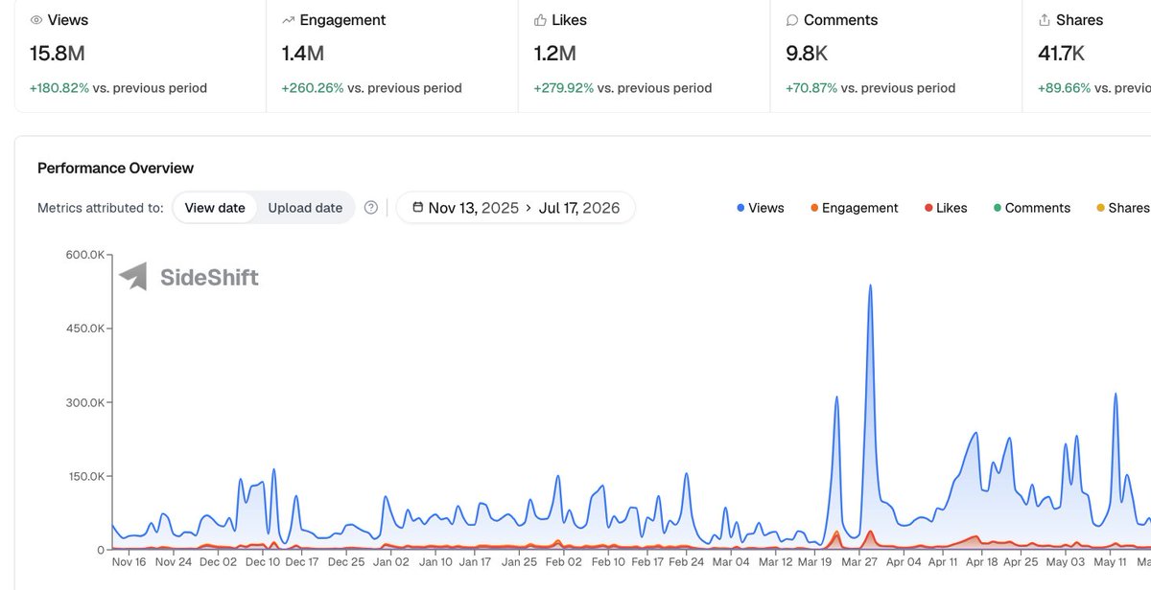Toggle the Views series in the chart legend
This screenshot has width=1151, height=590.
(x=760, y=208)
